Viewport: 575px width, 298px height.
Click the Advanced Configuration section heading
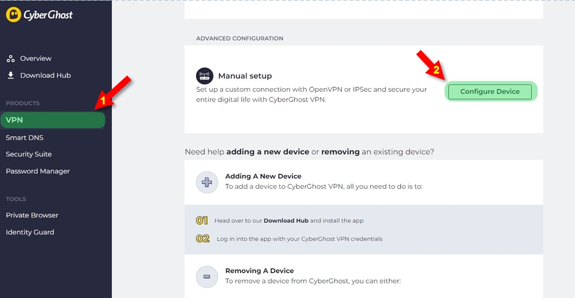coord(239,38)
